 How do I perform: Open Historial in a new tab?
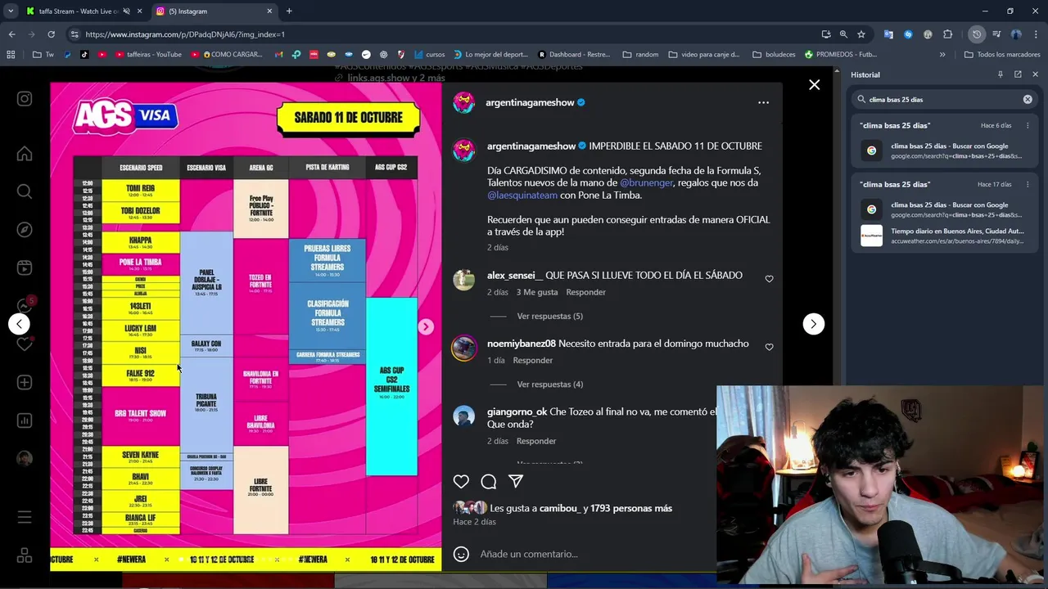click(x=1018, y=74)
